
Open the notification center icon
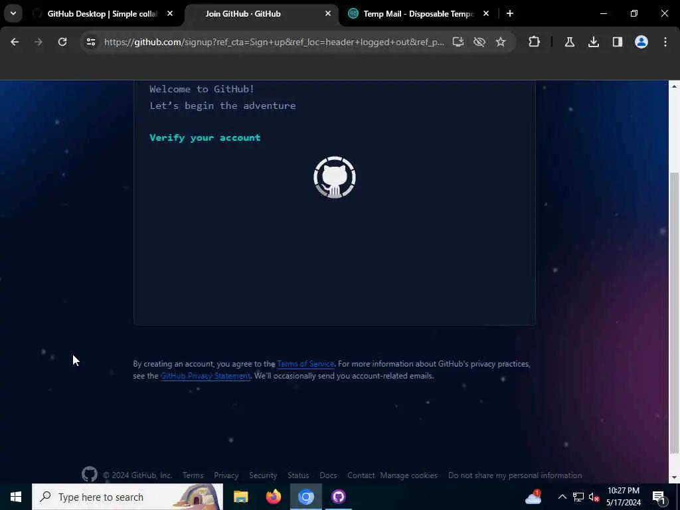[659, 497]
